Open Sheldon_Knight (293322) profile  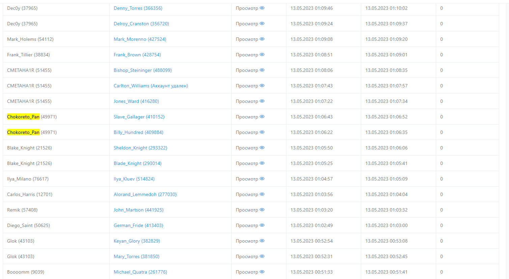coord(140,148)
